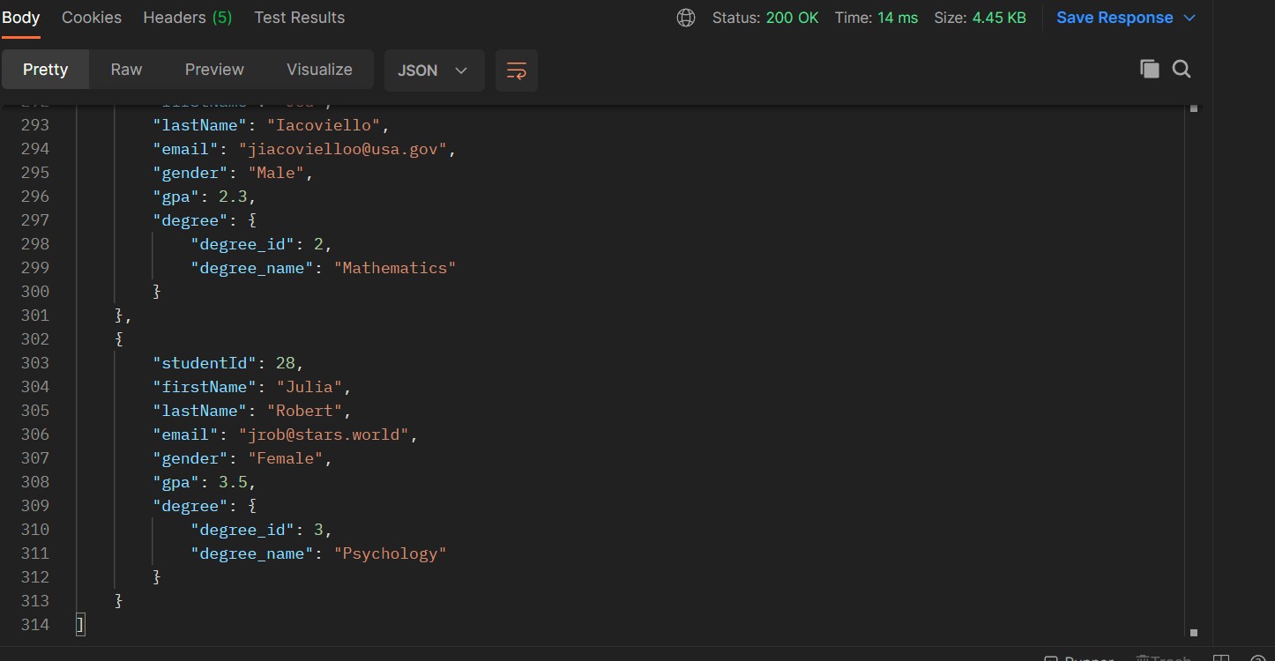
Task: Collapse student object at line 302
Action: point(119,339)
